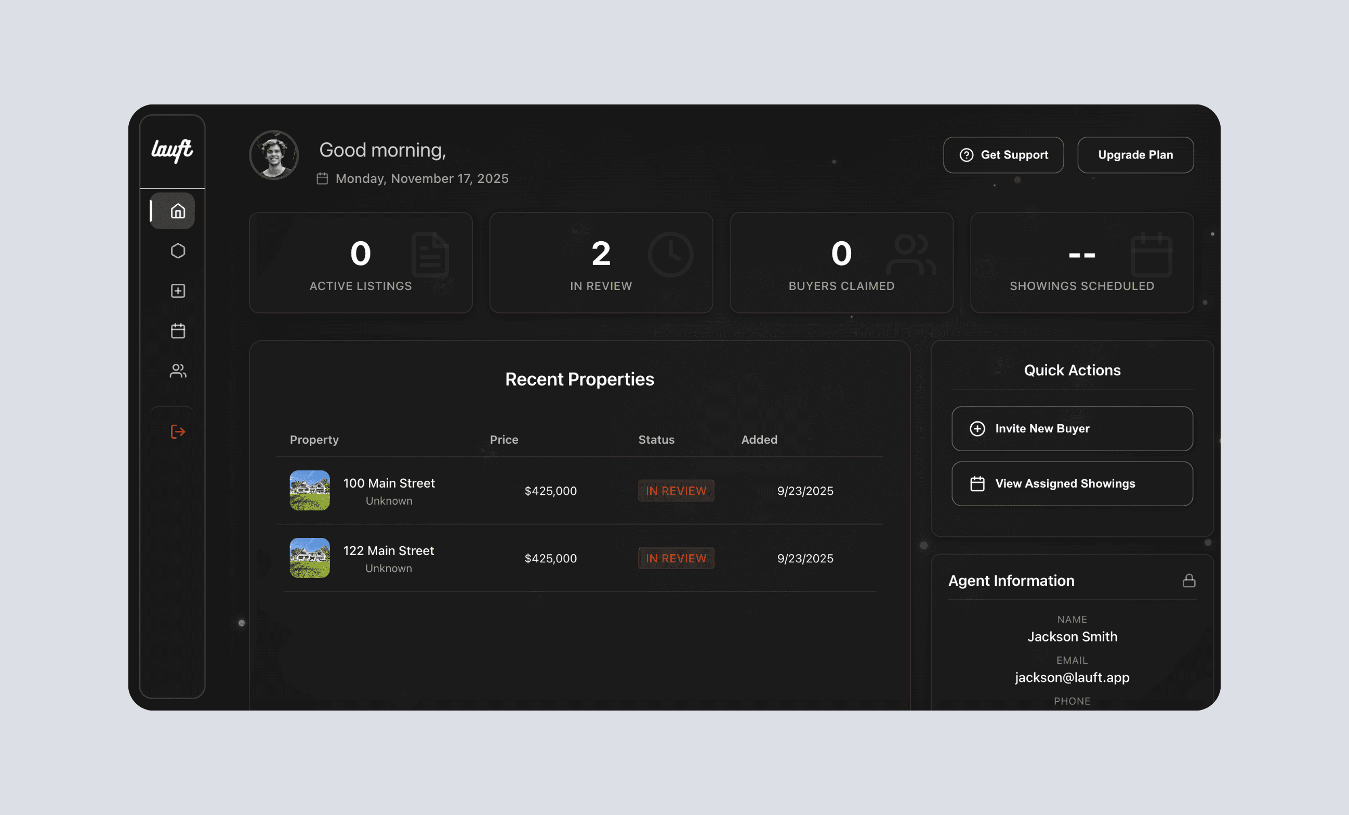Open the calendar icon in sidebar
The width and height of the screenshot is (1349, 815).
(x=177, y=331)
